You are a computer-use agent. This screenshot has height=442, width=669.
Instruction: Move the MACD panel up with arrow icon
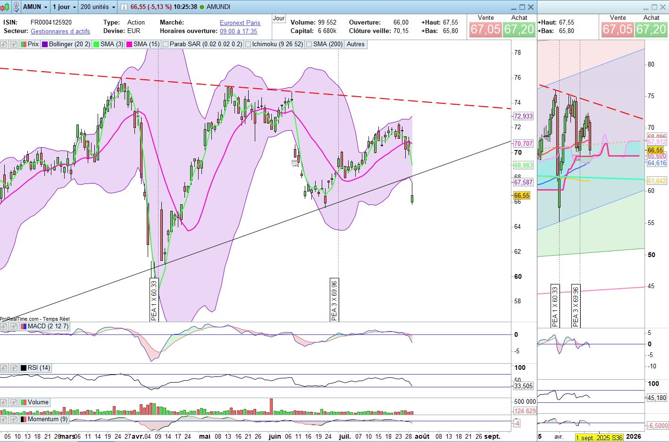coord(14,326)
